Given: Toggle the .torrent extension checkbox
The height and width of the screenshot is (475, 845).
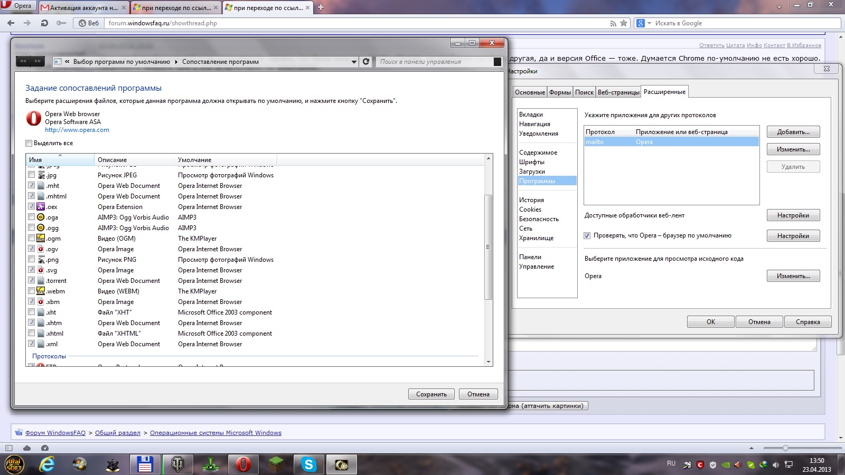Looking at the screenshot, I should 31,280.
